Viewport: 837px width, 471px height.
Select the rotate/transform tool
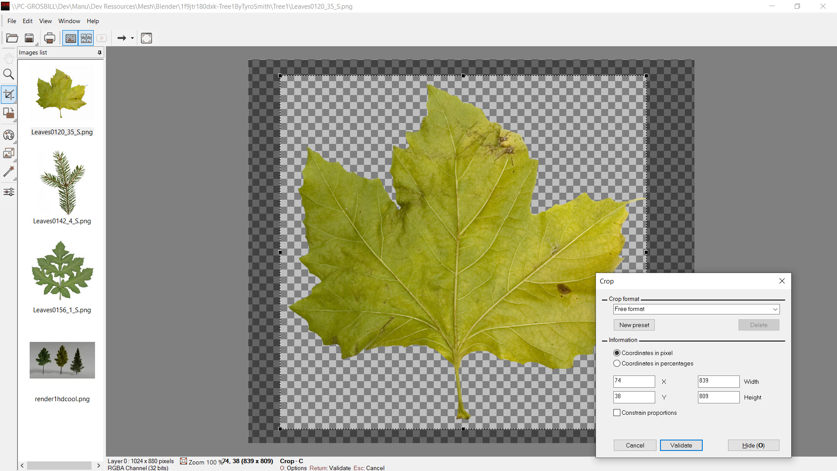pos(9,113)
